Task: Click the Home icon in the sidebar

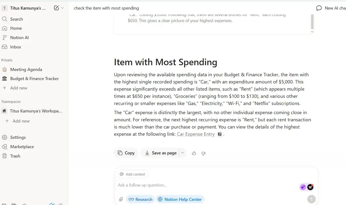Action: tap(8, 28)
